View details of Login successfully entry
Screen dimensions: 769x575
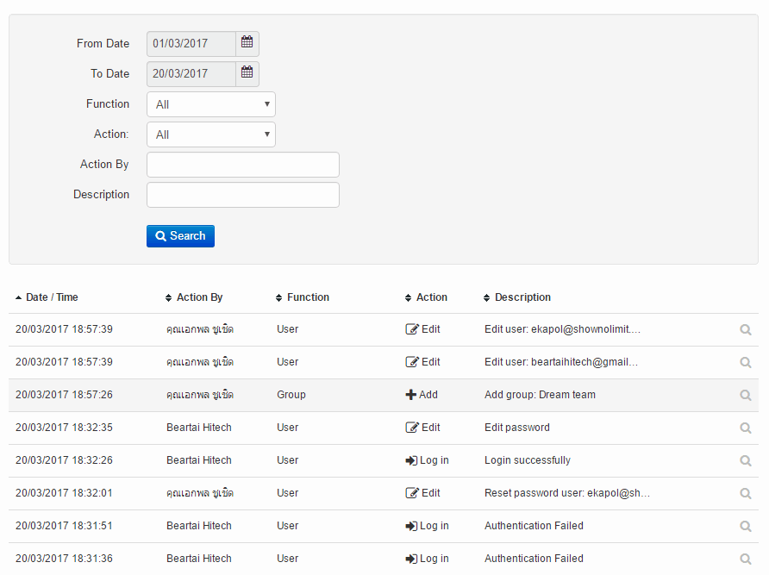pyautogui.click(x=746, y=460)
